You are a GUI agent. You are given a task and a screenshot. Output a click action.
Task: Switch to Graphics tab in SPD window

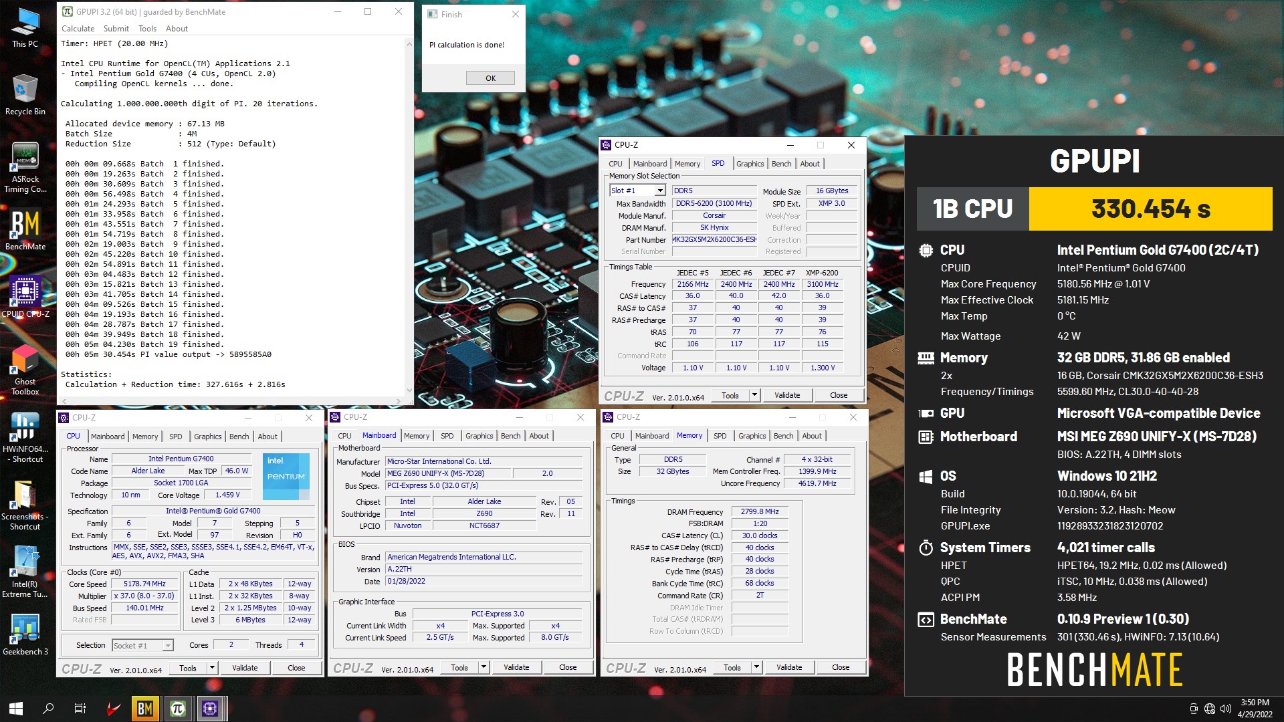(750, 164)
